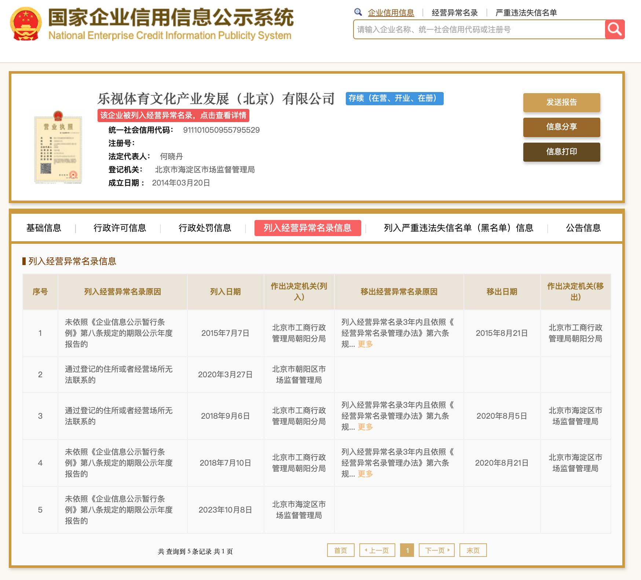Open the 行政许可信息 tab
This screenshot has height=580, width=641.
click(120, 228)
